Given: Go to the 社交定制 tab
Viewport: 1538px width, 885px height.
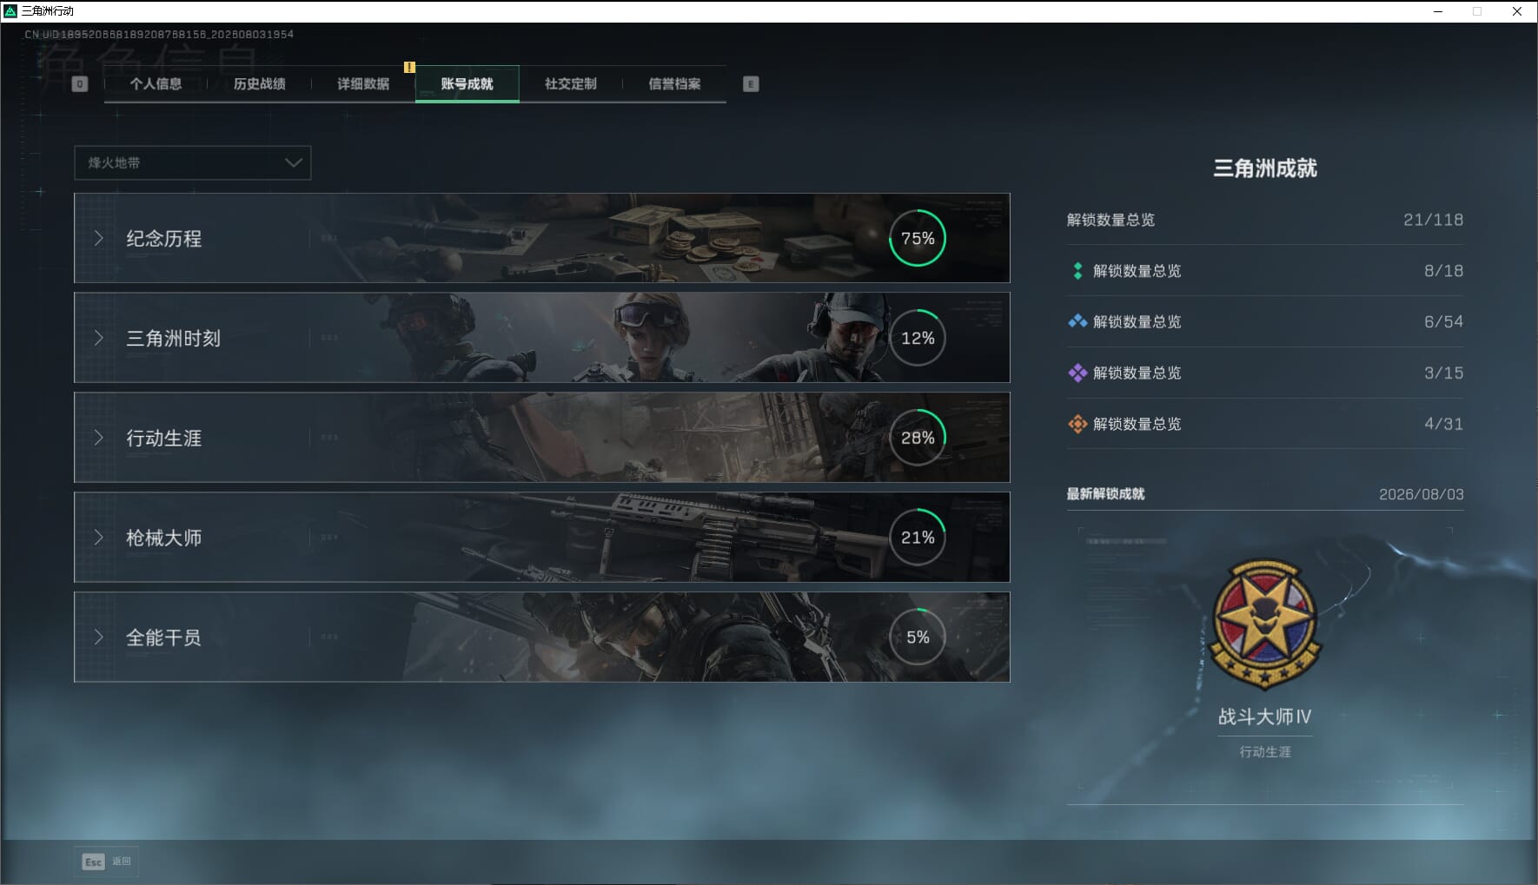Looking at the screenshot, I should tap(571, 84).
